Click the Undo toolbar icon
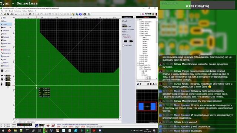The height and width of the screenshot is (133, 237). (16, 14)
